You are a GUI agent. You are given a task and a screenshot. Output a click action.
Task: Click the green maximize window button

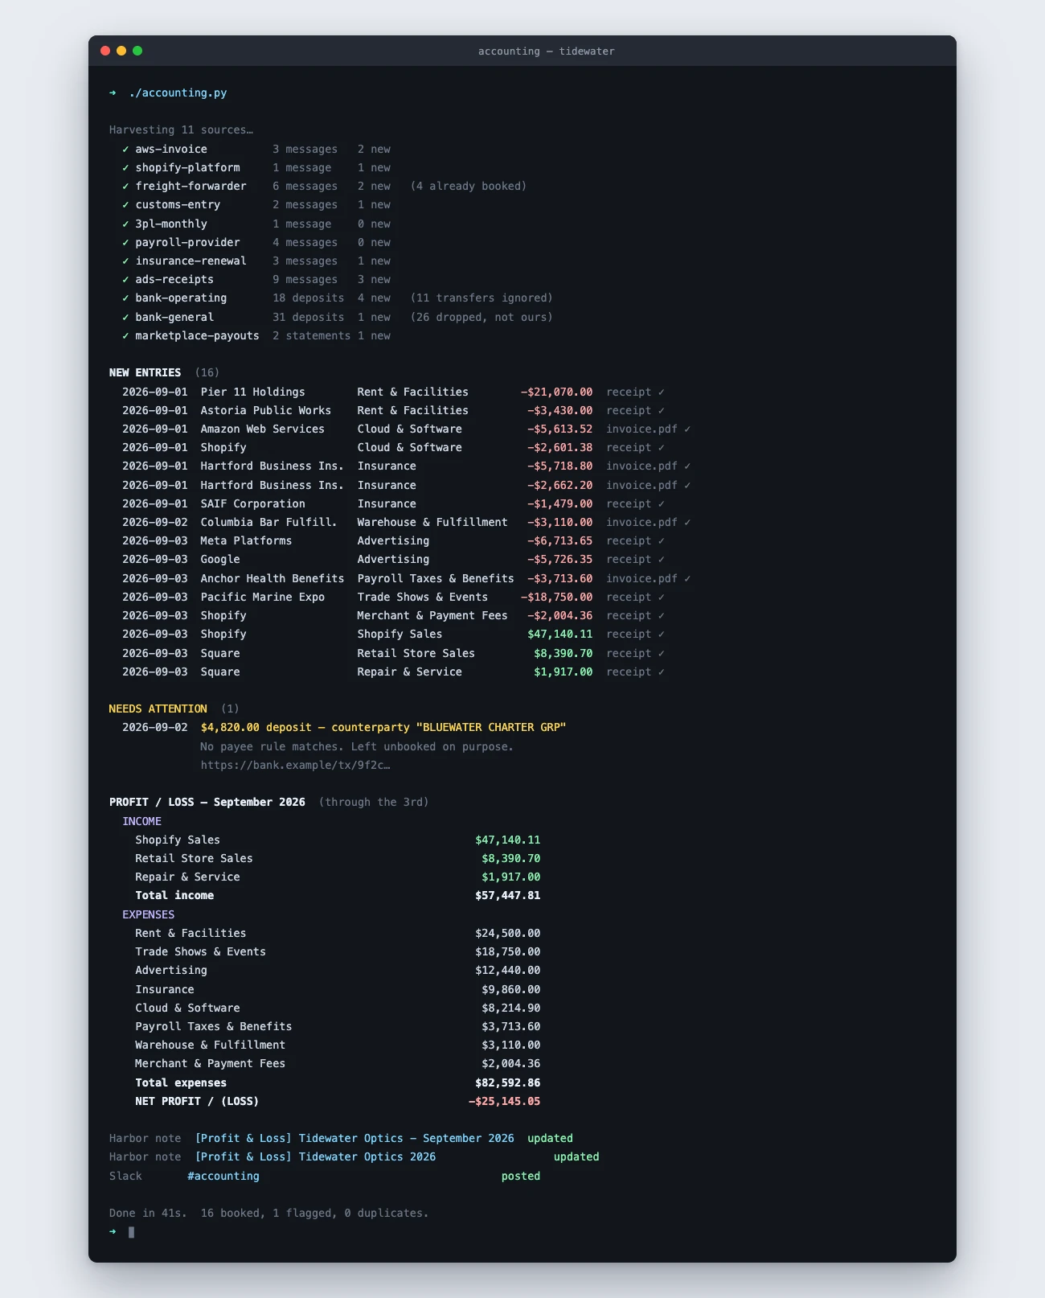click(137, 51)
